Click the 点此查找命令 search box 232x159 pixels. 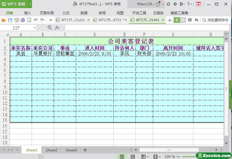(x=217, y=20)
